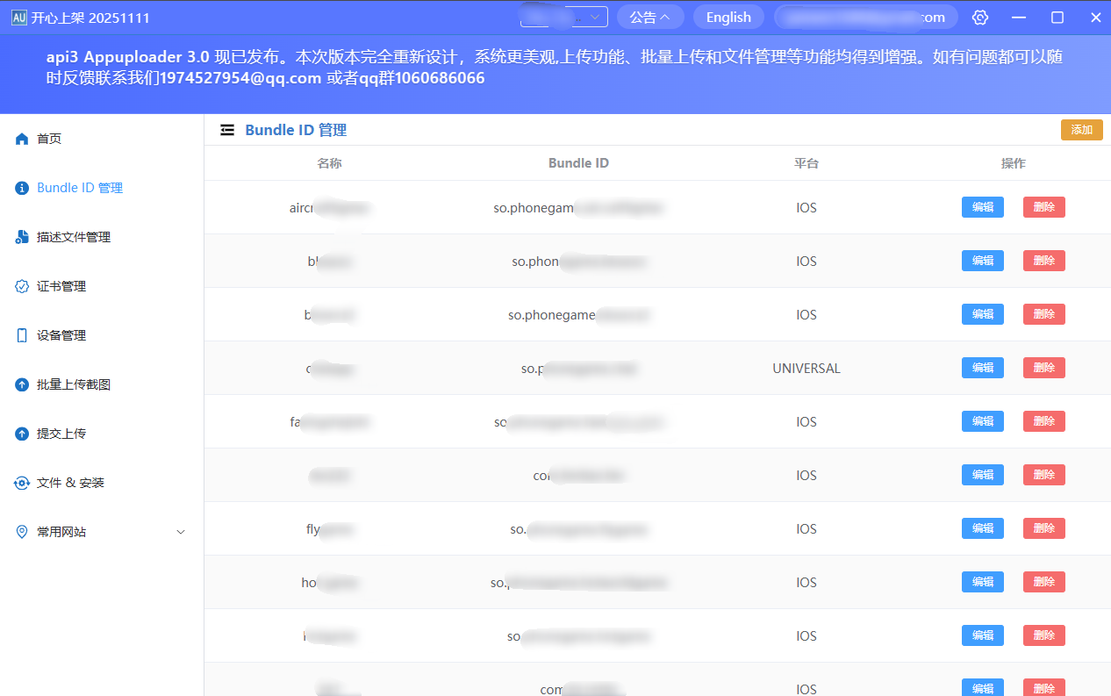The image size is (1111, 696).
Task: Click the orange 添加 button
Action: tap(1081, 130)
